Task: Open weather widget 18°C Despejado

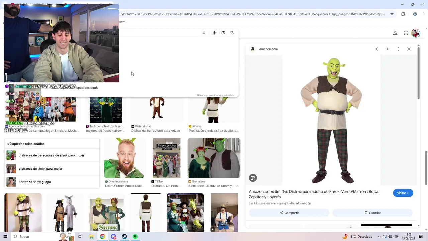Action: pyautogui.click(x=357, y=237)
